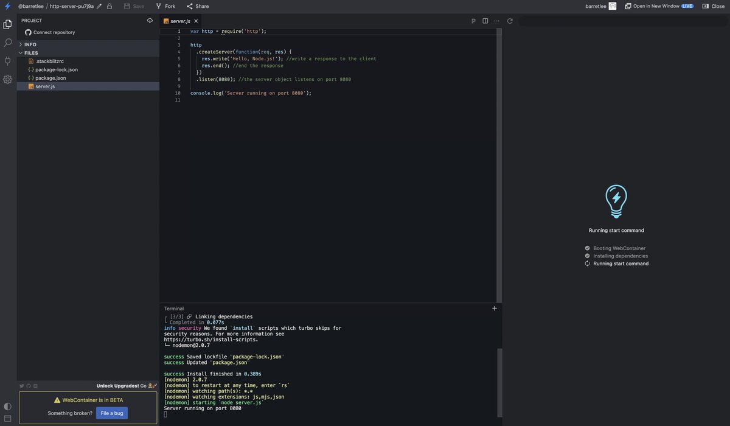Viewport: 730px width, 426px height.
Task: Click the chat/Discord icon in sidebar footer
Action: point(35,386)
